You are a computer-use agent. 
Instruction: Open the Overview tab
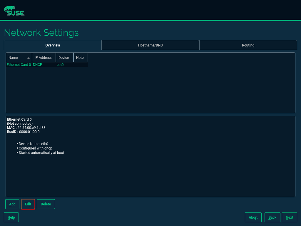(x=53, y=45)
